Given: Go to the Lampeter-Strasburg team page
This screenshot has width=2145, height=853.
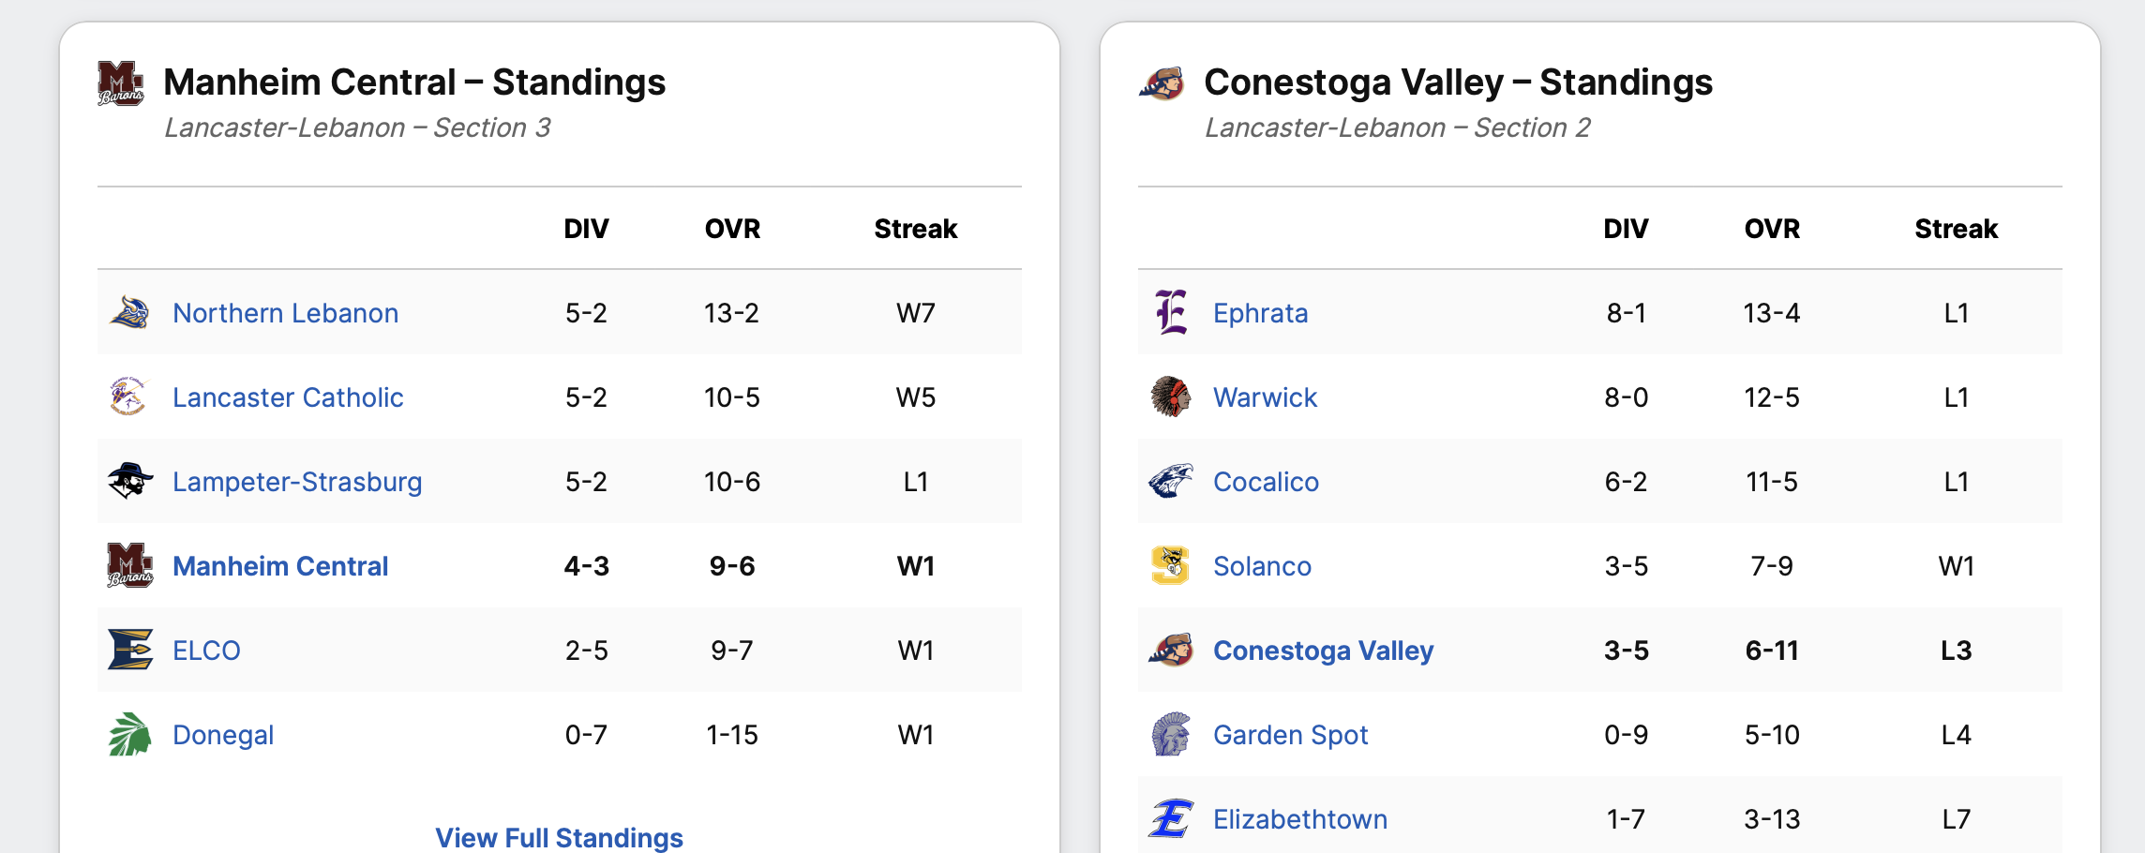Looking at the screenshot, I should click(x=297, y=482).
